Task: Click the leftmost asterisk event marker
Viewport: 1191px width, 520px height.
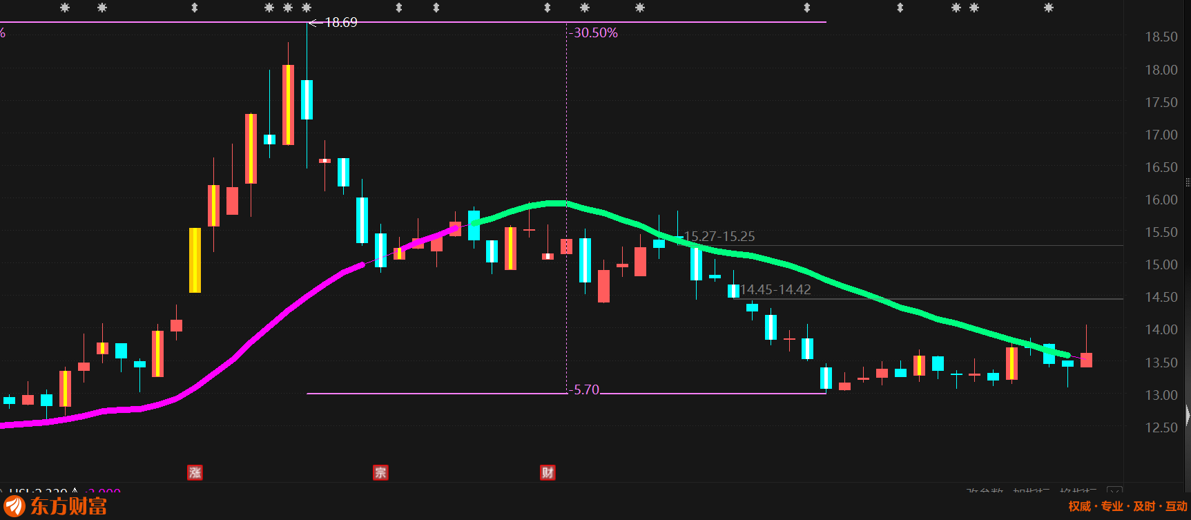Action: point(65,8)
